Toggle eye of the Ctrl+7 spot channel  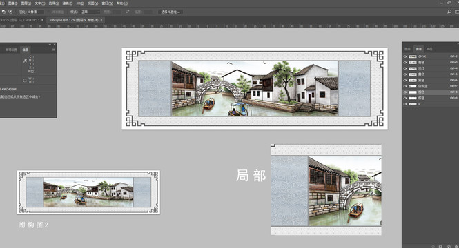(x=405, y=86)
